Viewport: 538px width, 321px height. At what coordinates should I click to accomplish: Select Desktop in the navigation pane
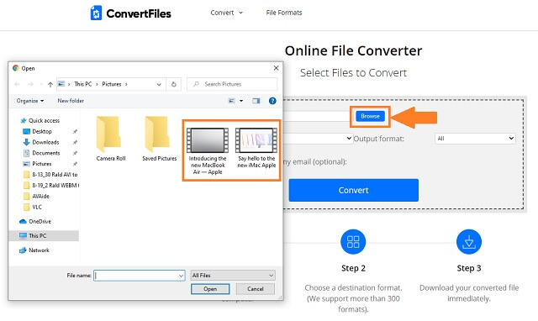point(37,131)
